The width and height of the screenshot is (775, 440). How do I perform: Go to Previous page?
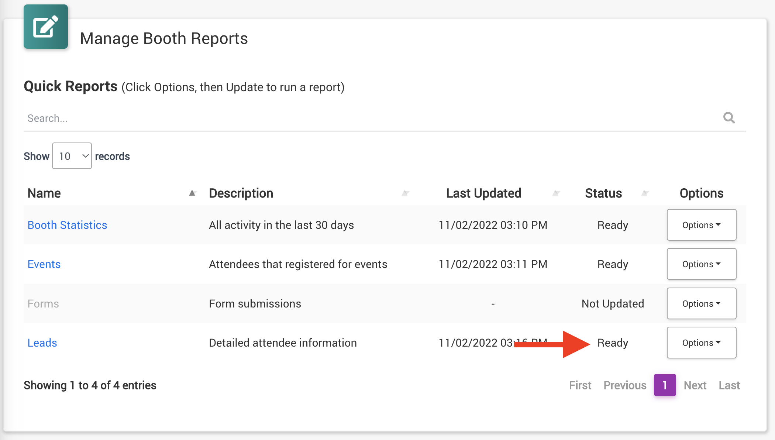click(625, 385)
